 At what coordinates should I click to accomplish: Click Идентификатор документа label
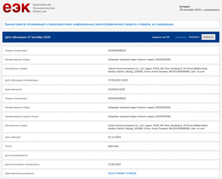pyautogui.click(x=19, y=173)
